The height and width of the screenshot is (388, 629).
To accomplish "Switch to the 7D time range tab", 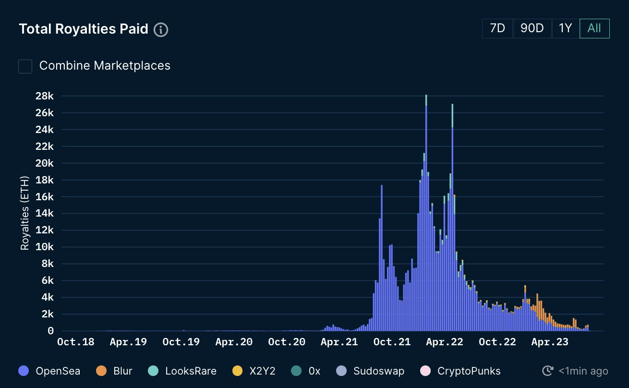I will click(x=497, y=28).
